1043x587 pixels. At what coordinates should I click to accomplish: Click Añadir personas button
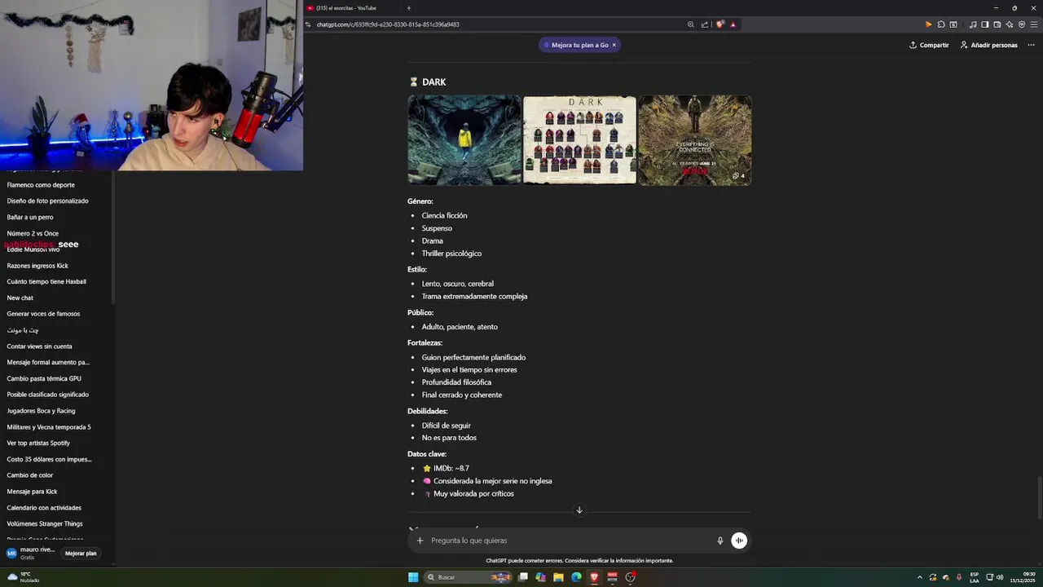click(988, 45)
